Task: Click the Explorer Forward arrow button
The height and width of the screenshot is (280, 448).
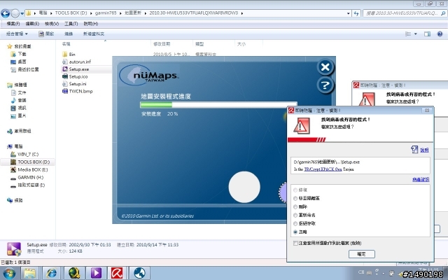Action: click(15, 13)
